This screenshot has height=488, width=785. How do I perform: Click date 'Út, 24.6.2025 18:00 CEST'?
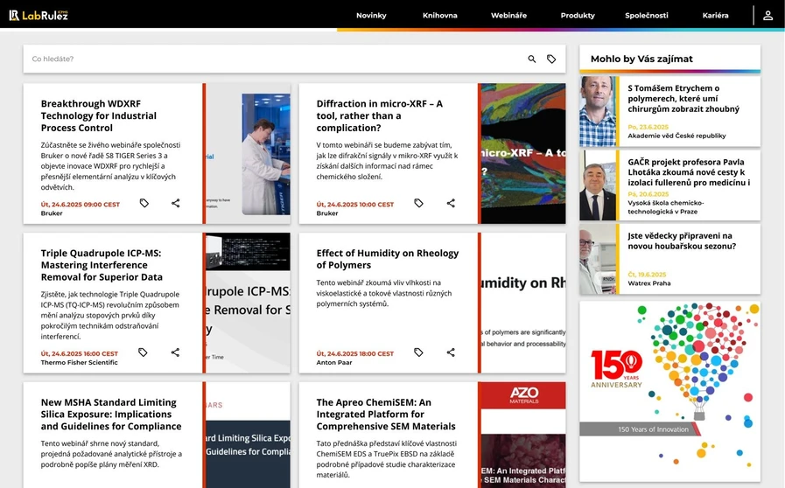[355, 353]
